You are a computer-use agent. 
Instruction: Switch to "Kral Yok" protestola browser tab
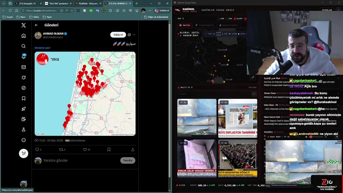[58, 3]
